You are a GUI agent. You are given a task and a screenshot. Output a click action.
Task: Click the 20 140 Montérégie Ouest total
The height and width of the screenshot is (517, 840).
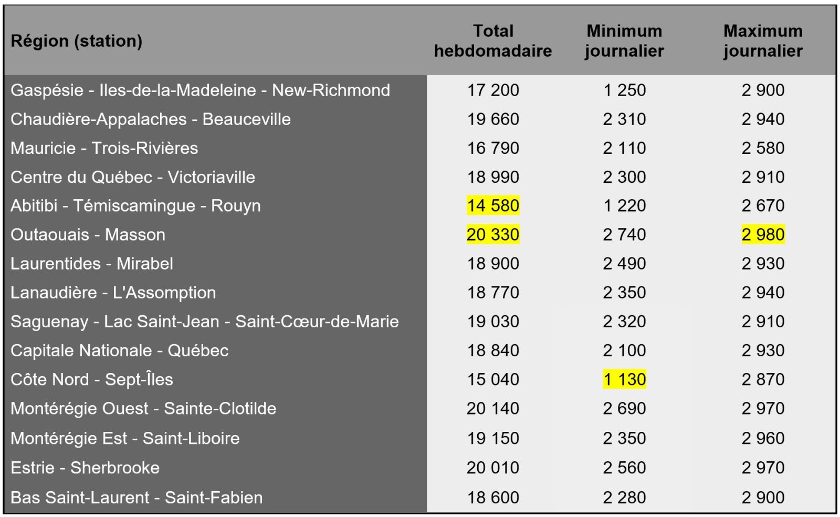[x=493, y=408]
